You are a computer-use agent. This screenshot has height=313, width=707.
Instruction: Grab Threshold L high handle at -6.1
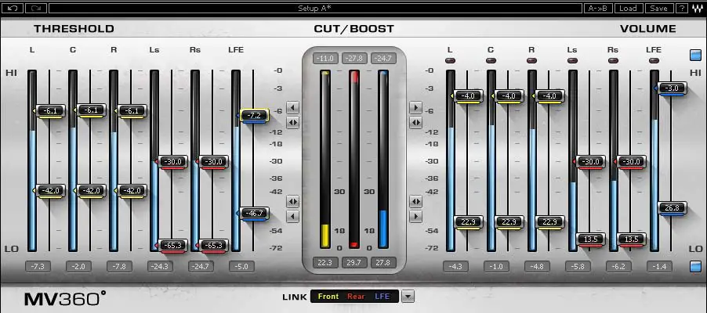tap(50, 111)
